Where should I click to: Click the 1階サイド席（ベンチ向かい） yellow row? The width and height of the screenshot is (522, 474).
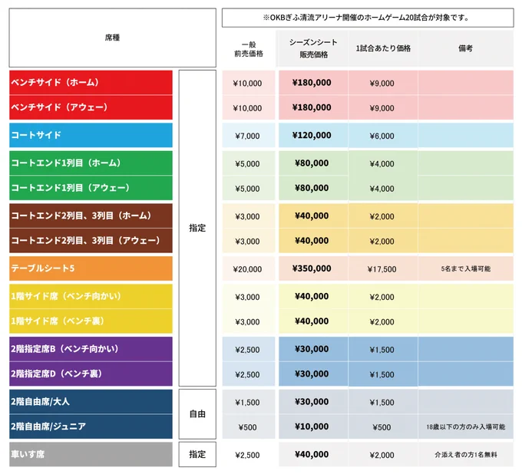tap(91, 296)
